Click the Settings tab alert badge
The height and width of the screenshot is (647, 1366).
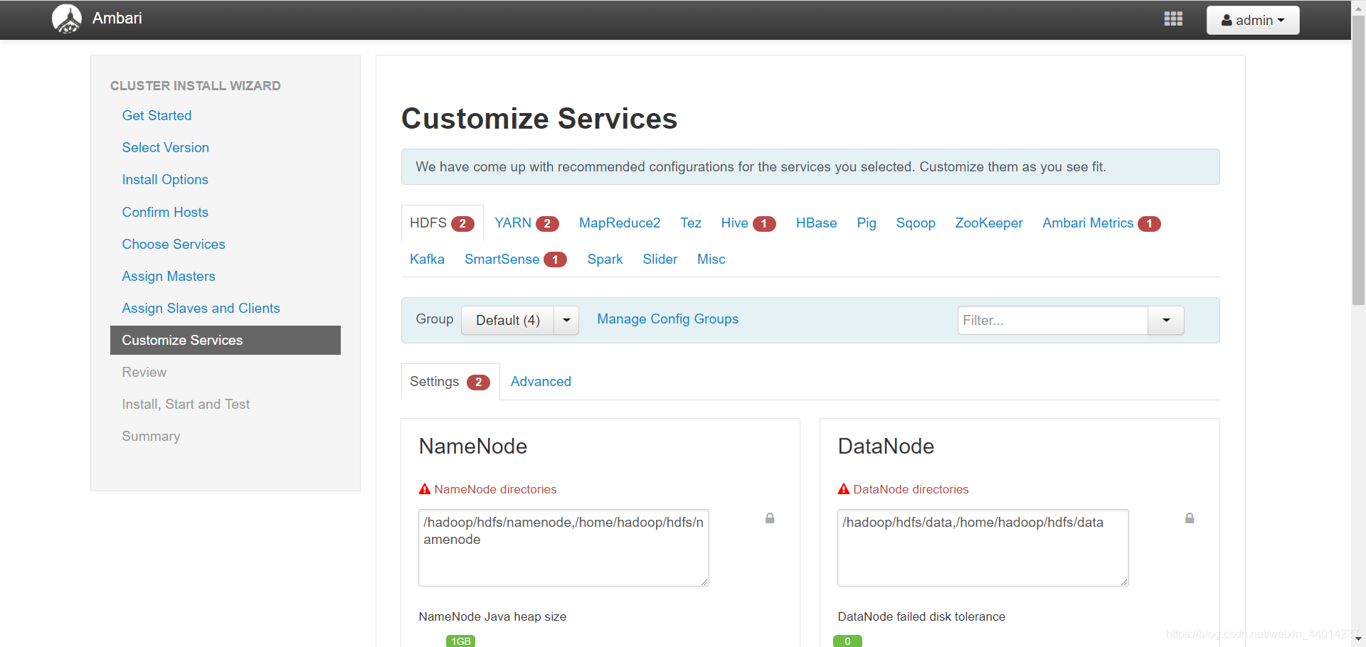[x=478, y=383]
